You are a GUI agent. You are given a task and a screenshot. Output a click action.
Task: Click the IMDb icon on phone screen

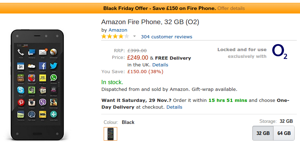(x=42, y=114)
